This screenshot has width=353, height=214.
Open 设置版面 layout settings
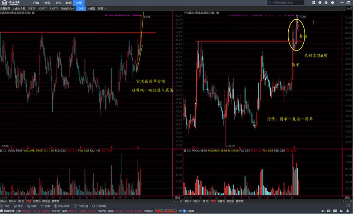5,8
